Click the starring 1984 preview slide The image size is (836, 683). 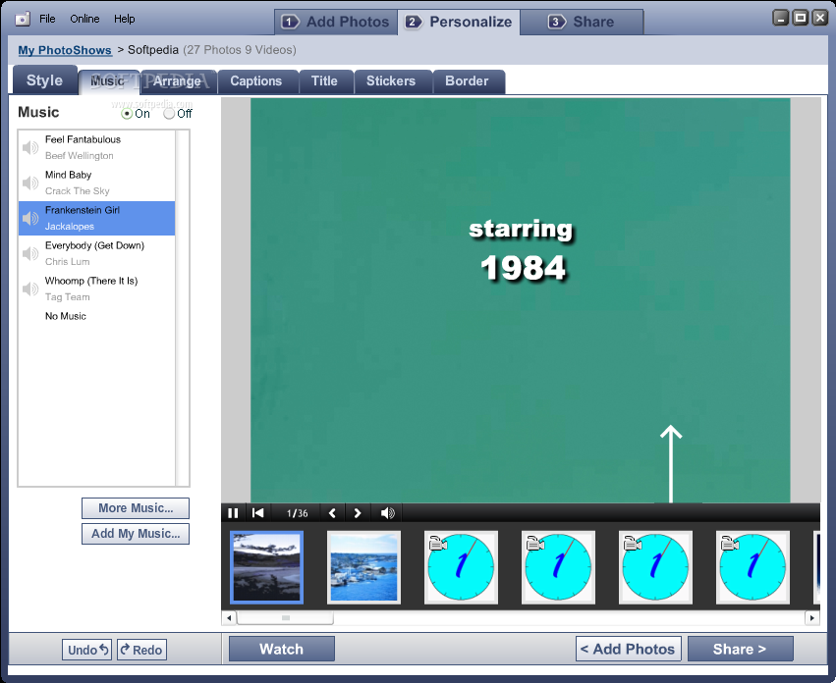point(521,300)
